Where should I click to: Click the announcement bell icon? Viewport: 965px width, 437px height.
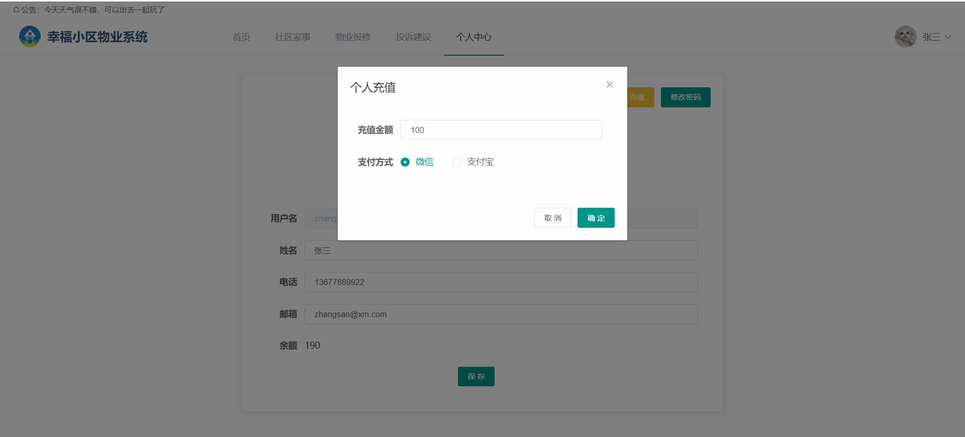(x=16, y=10)
